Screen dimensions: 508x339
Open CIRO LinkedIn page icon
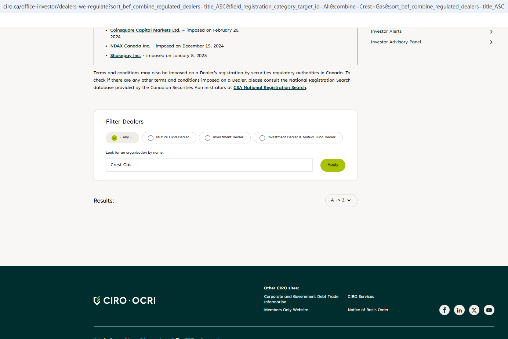click(x=459, y=310)
